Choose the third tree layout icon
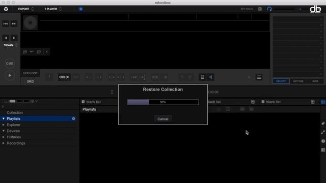 tap(19, 101)
